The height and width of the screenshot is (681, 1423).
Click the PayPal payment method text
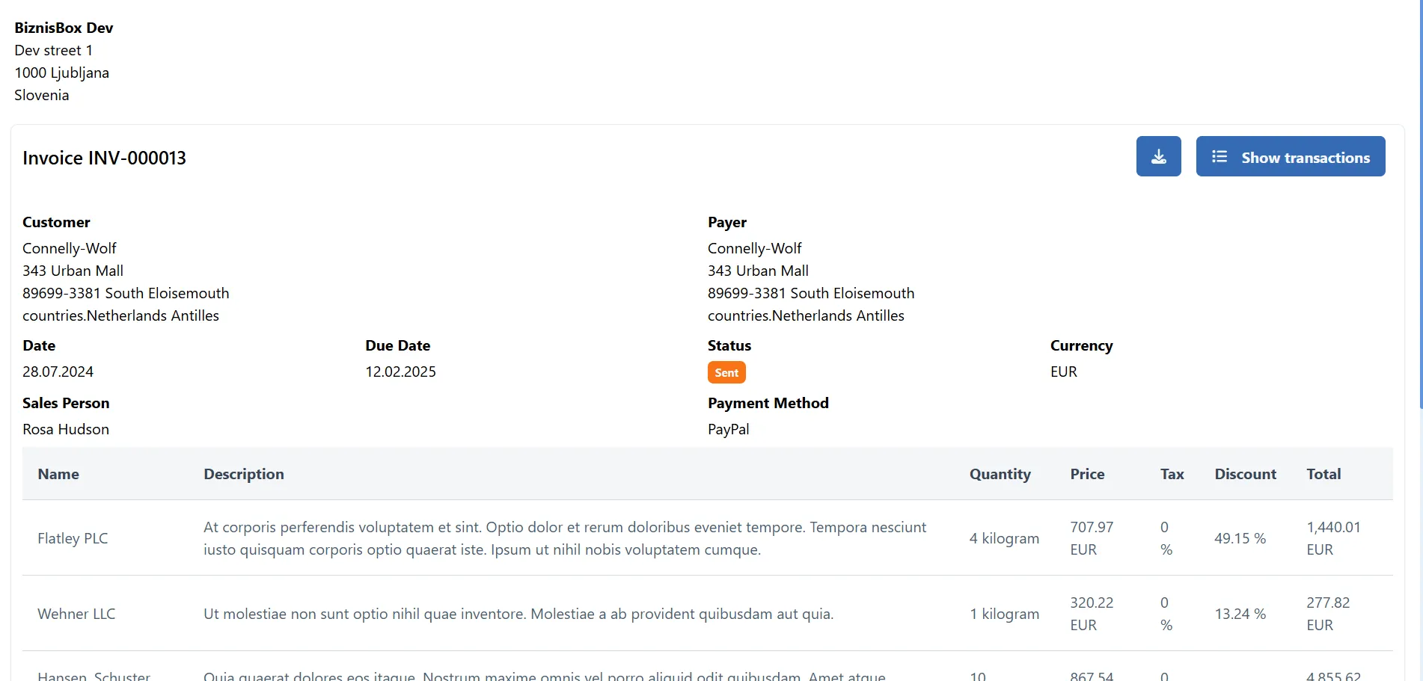tap(728, 428)
